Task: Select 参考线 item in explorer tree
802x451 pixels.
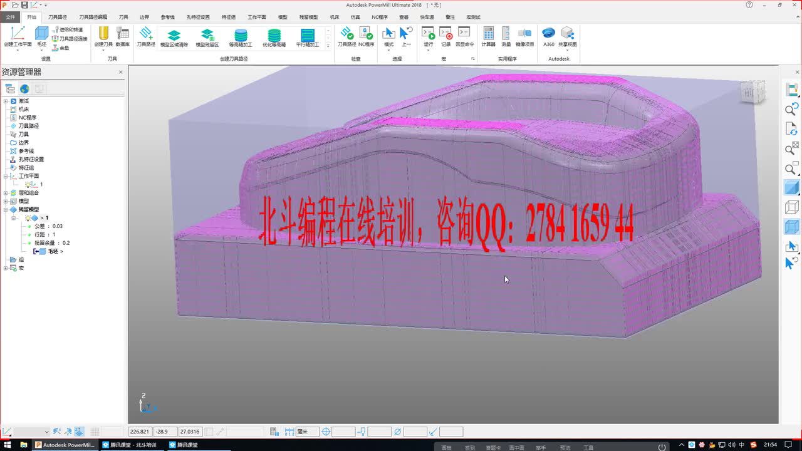Action: click(26, 151)
